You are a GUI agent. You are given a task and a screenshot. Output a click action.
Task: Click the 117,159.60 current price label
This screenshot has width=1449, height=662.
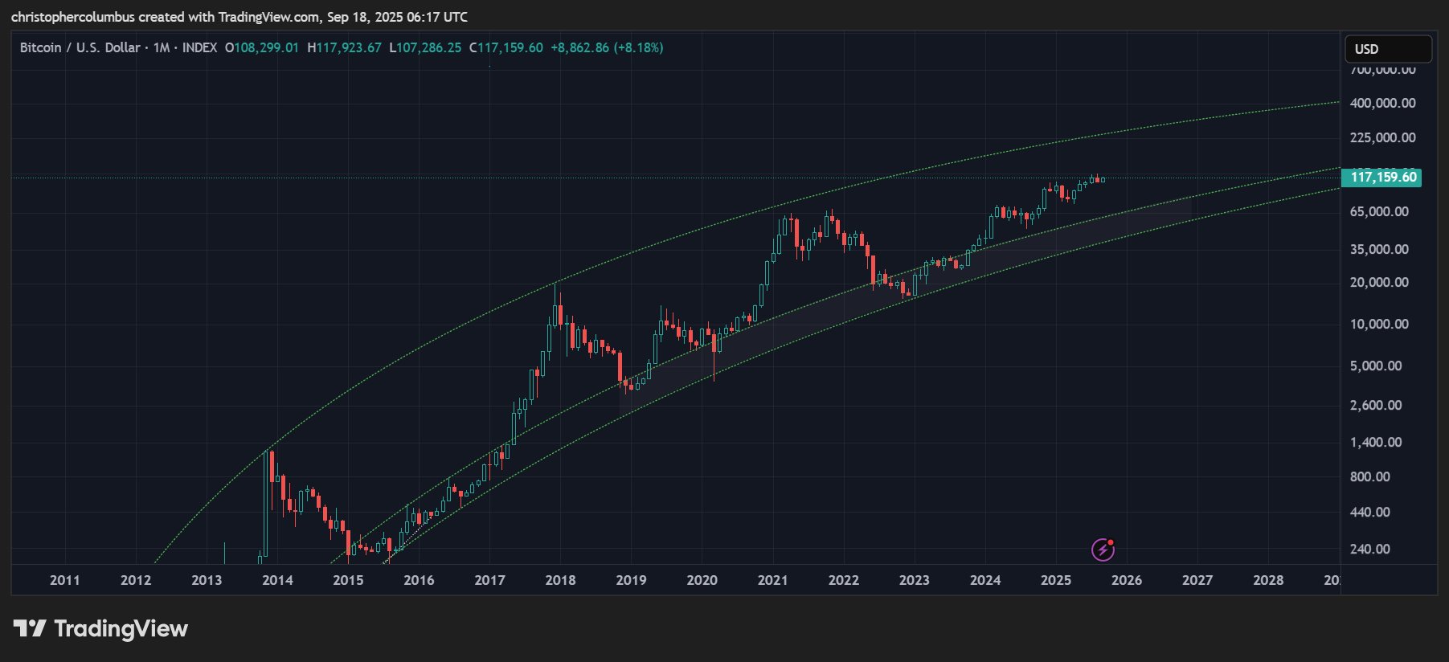coord(1382,178)
